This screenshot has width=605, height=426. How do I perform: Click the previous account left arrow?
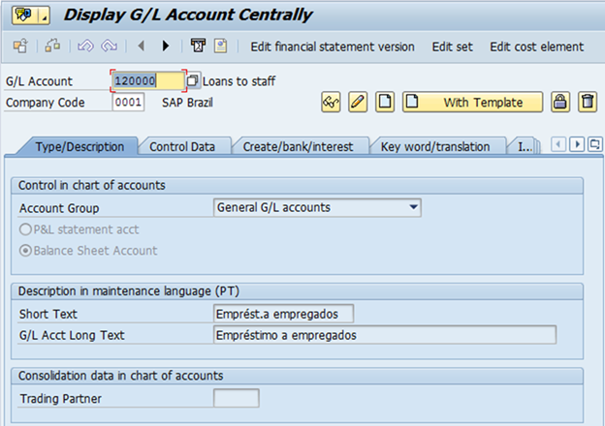142,46
